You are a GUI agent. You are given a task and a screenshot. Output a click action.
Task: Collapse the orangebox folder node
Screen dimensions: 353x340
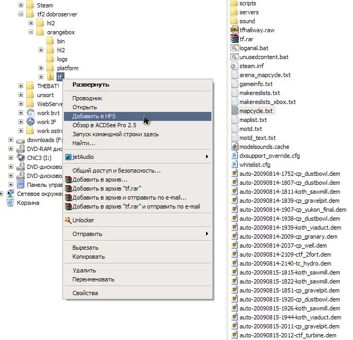pos(31,32)
